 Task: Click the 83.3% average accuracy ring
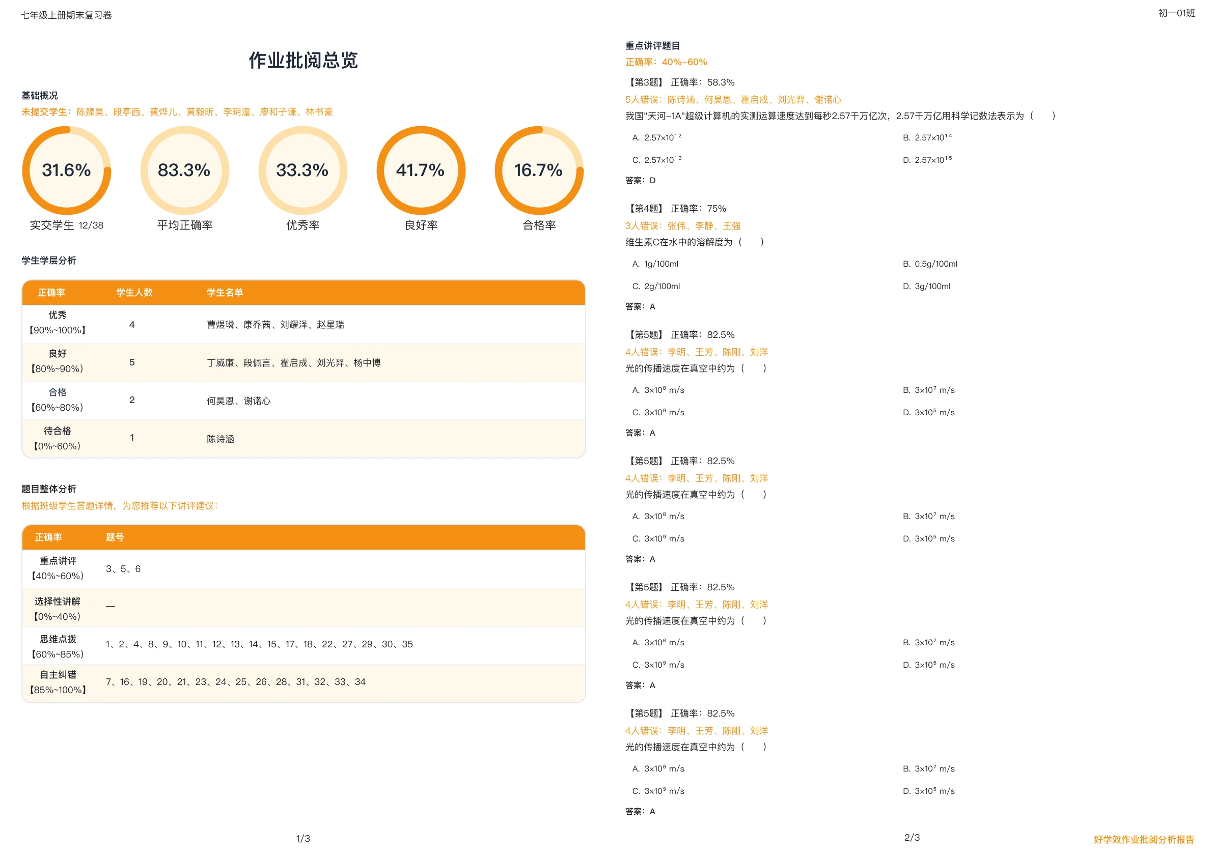click(x=184, y=170)
